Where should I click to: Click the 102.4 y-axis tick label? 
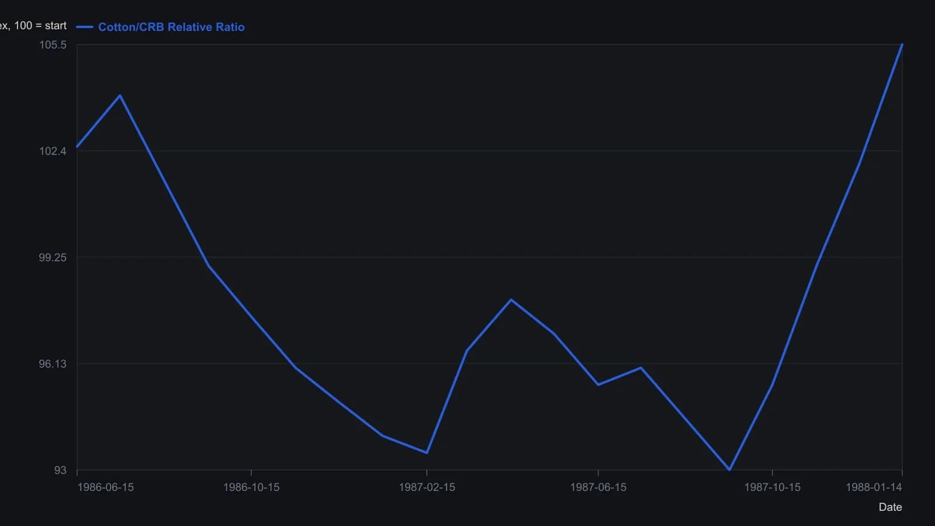tap(53, 151)
